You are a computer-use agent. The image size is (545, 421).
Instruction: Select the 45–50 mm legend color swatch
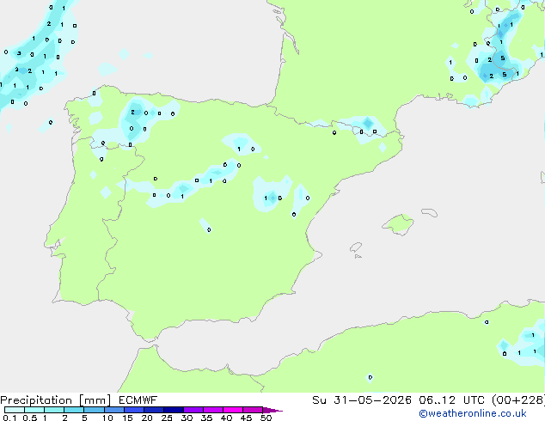click(253, 410)
